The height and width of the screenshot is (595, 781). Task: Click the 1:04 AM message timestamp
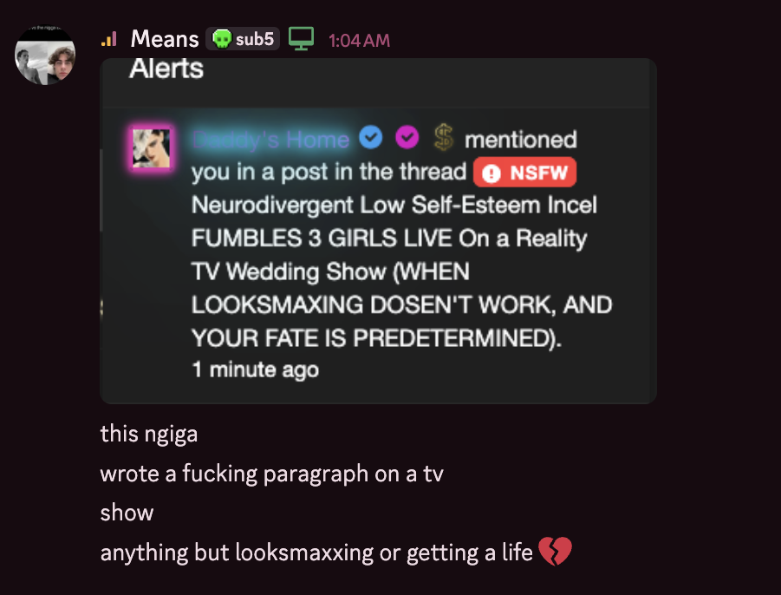pyautogui.click(x=359, y=41)
